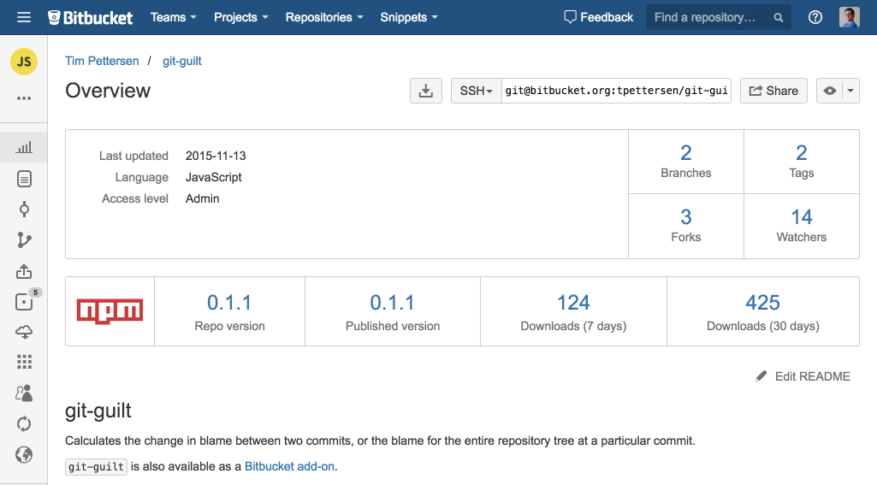Go to Bitbucket home logo

[90, 18]
